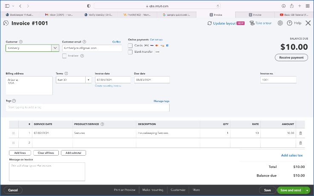Click the Terms help icon

(66, 74)
